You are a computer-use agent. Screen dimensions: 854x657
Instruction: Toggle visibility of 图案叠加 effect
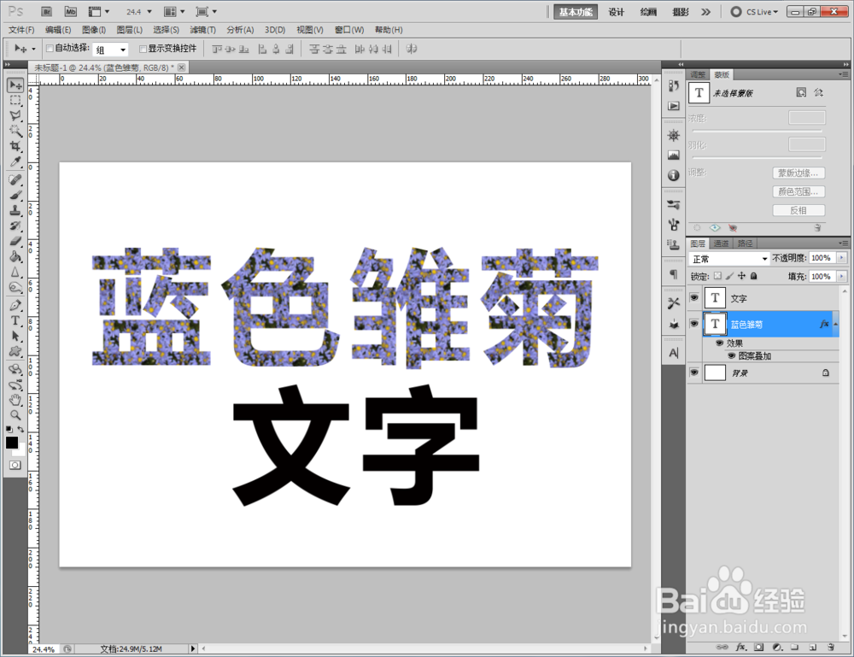tap(732, 355)
